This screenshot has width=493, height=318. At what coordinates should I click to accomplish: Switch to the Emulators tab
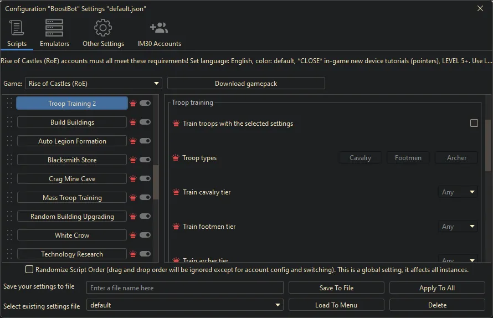(x=54, y=34)
